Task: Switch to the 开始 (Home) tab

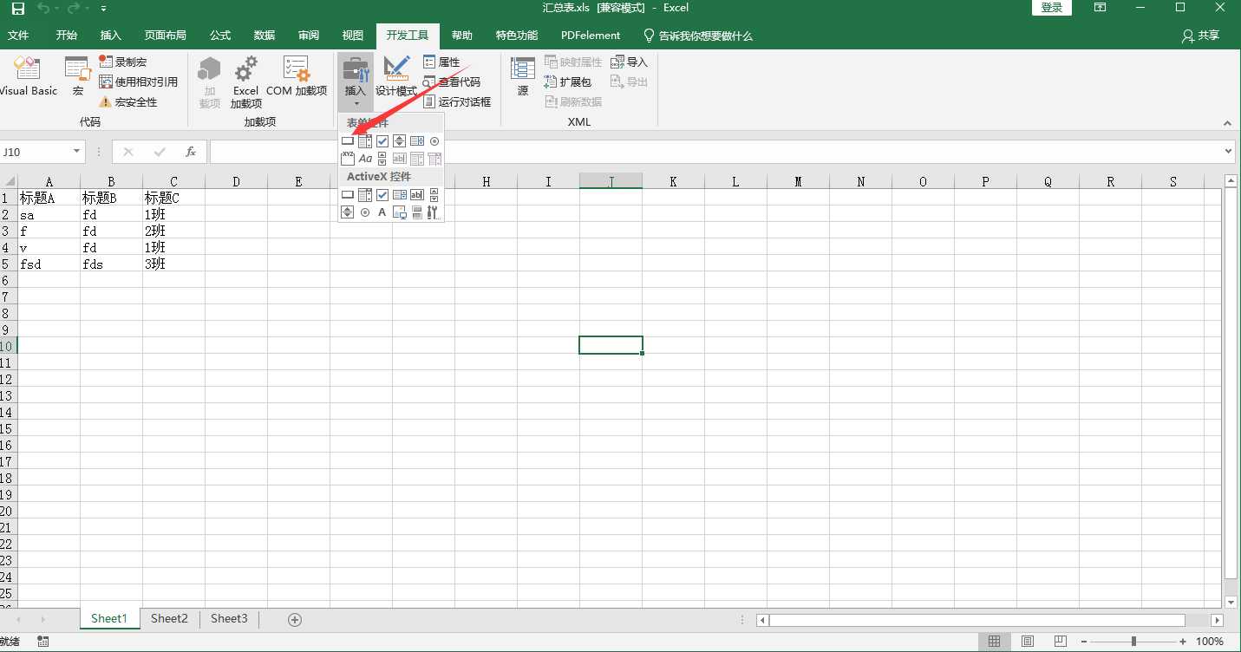Action: pos(66,36)
